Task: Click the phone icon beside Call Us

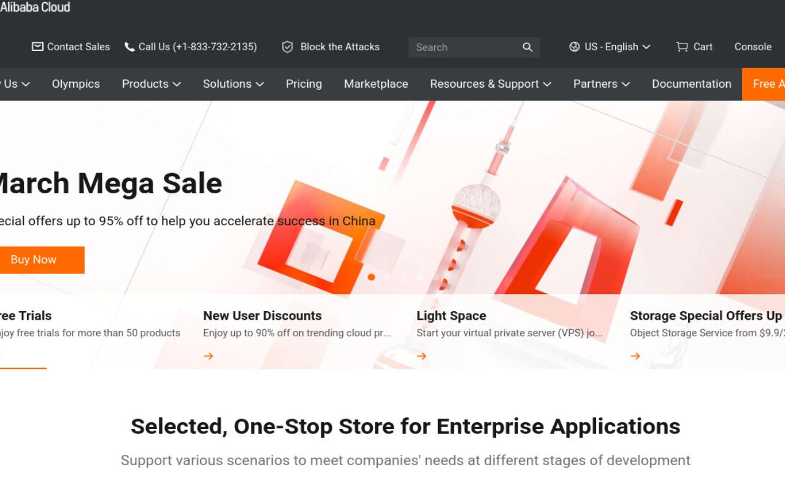Action: pos(129,47)
